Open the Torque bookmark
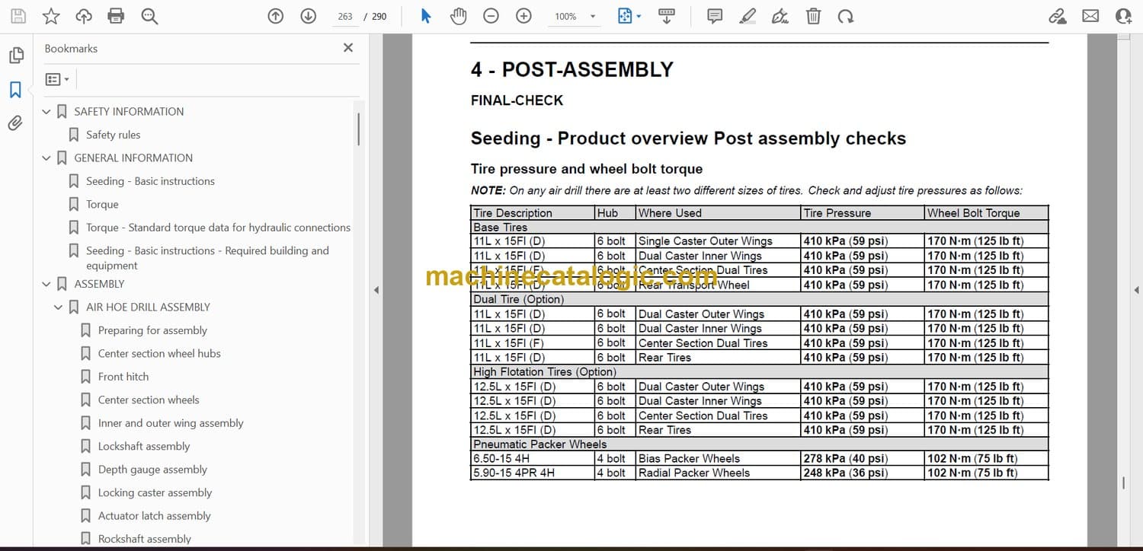The height and width of the screenshot is (551, 1143). click(102, 205)
